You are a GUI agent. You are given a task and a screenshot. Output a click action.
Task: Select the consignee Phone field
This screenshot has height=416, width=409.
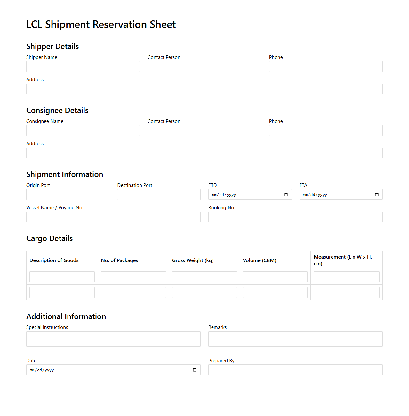tap(325, 131)
